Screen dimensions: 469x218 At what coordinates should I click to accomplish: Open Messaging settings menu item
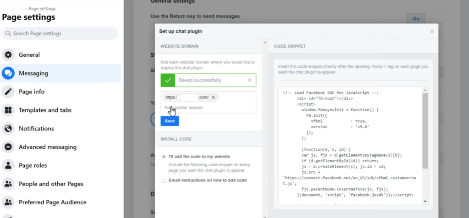click(60, 73)
